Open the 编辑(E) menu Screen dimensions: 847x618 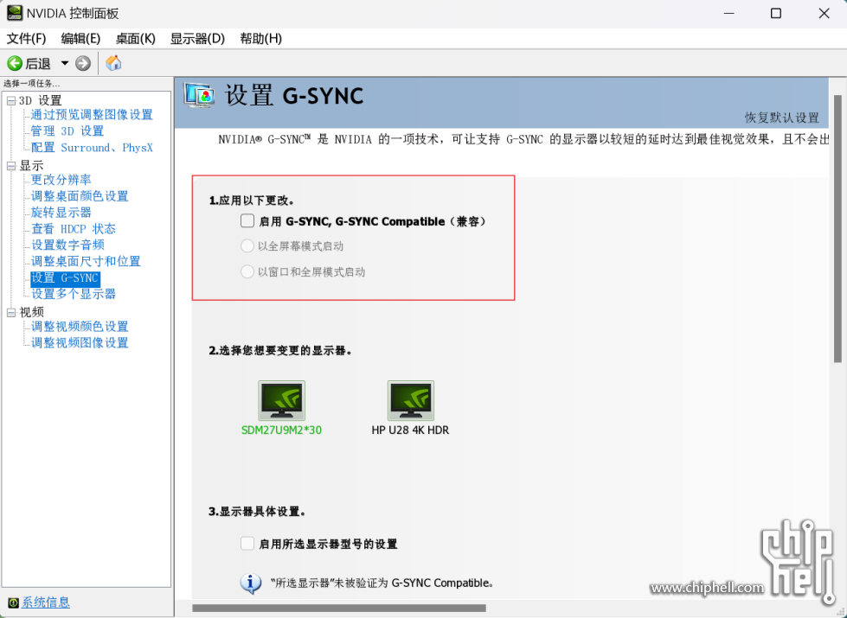tap(80, 39)
